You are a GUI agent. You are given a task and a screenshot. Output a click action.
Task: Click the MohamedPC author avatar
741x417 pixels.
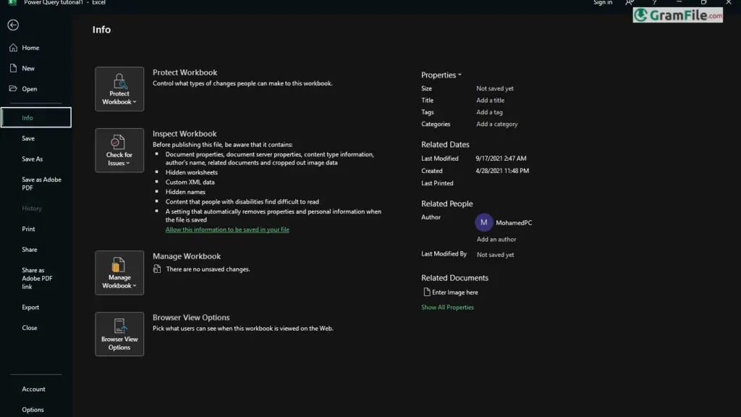(484, 222)
